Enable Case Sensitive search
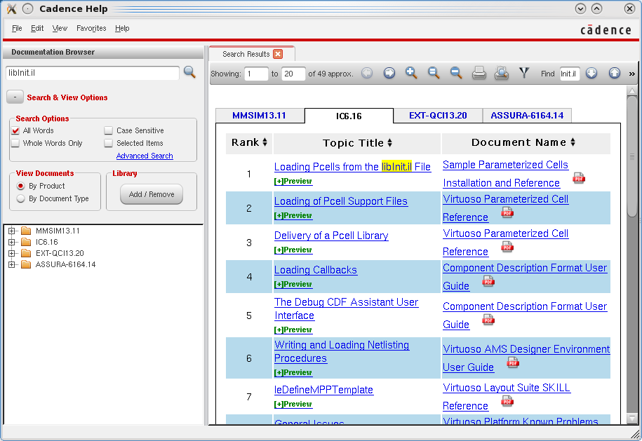 [x=108, y=130]
